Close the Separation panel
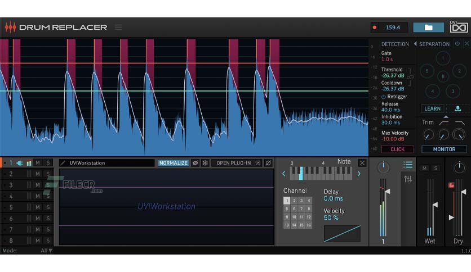The image size is (471, 272). pos(467,44)
